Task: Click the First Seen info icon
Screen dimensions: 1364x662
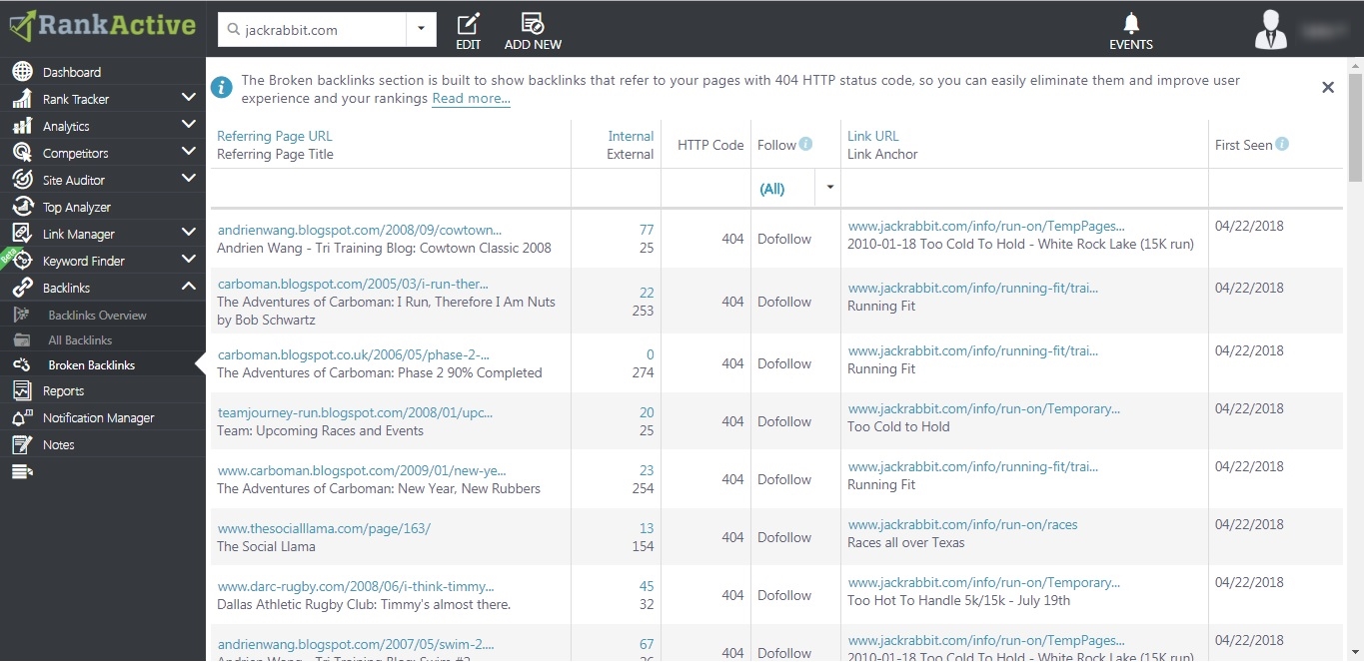Action: pos(1282,144)
